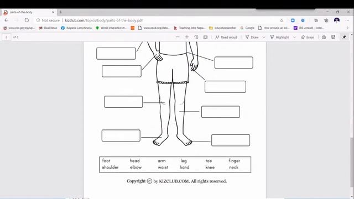This screenshot has width=354, height=199.
Task: Print the PDF document
Action: [324, 37]
